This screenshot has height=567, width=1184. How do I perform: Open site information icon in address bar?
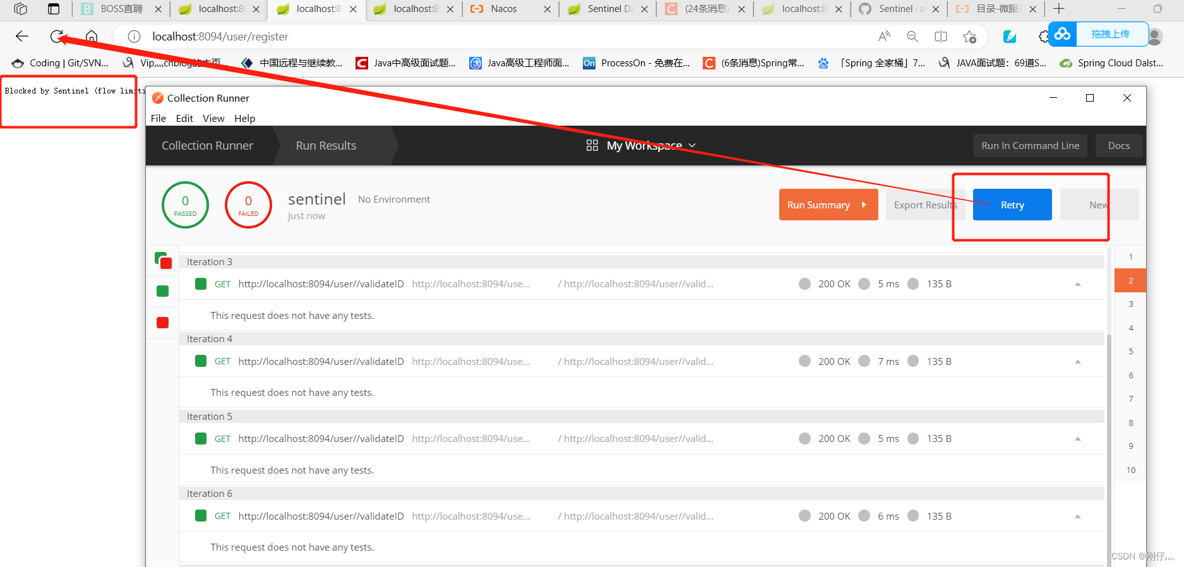(x=134, y=37)
